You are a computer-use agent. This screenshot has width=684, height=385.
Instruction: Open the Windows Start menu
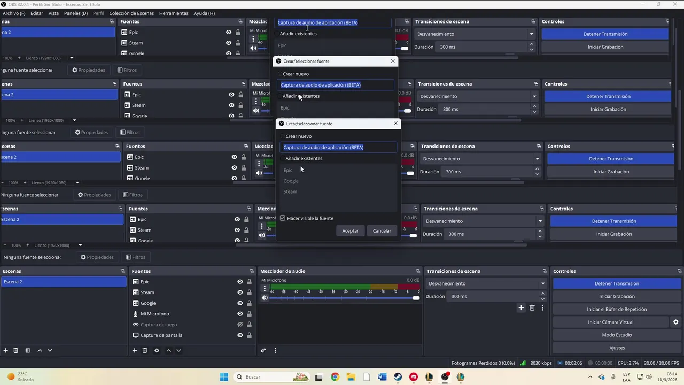[223, 377]
